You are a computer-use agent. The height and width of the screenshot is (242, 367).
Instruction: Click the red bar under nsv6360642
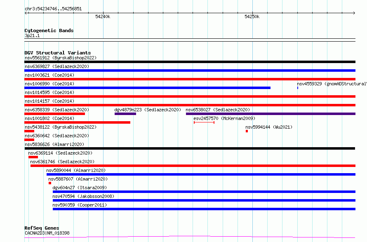pos(29,140)
